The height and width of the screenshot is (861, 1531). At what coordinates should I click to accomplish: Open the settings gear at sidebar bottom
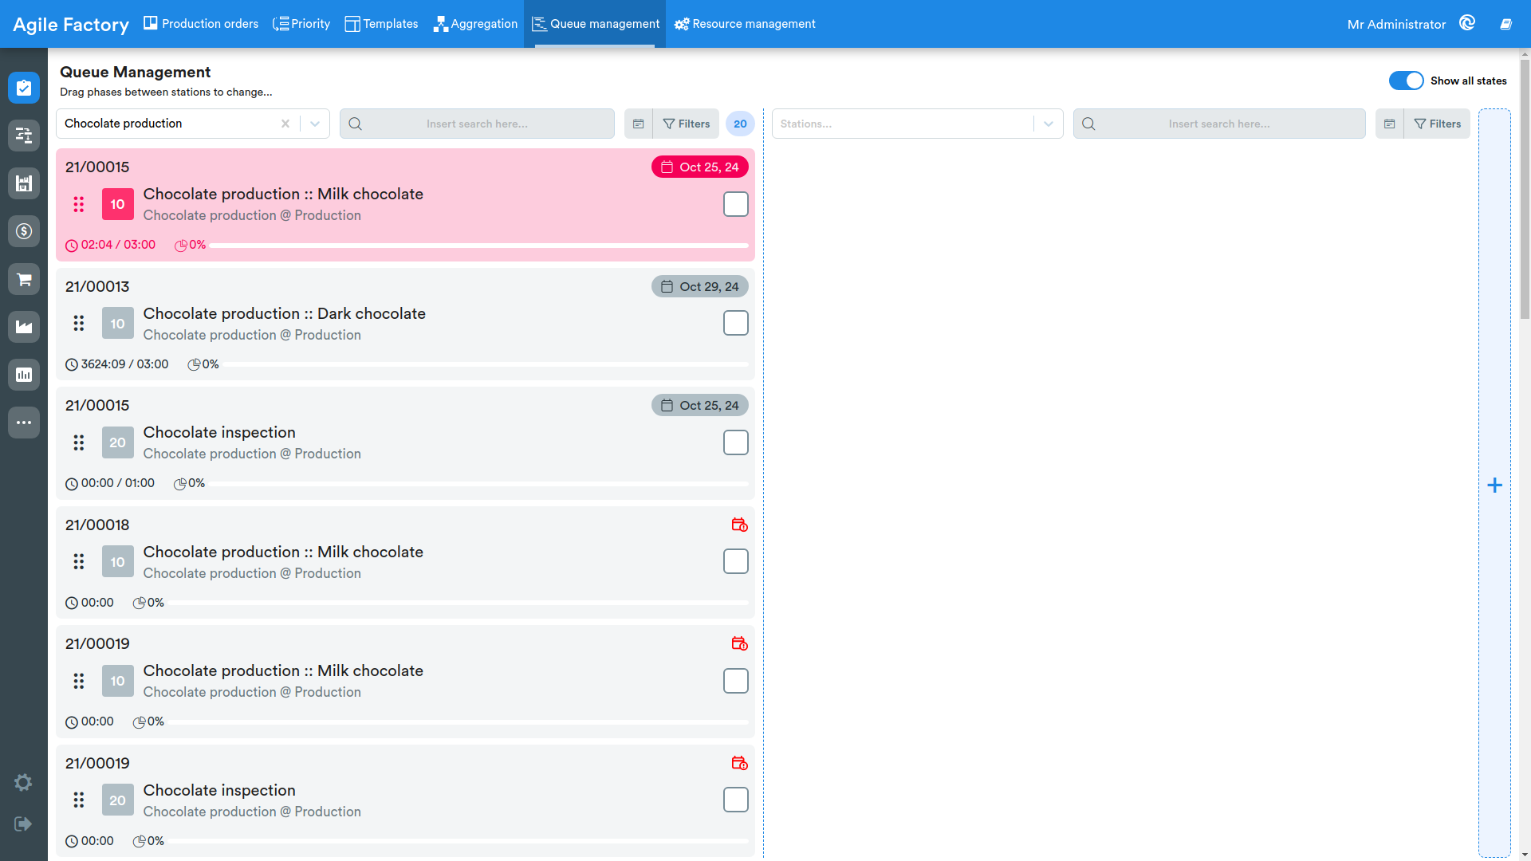23,782
